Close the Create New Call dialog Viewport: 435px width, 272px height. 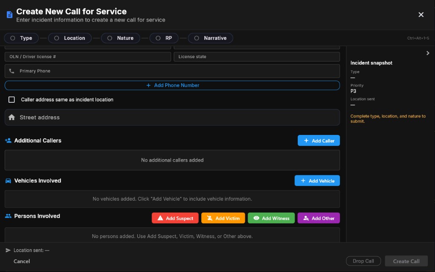[x=421, y=15]
